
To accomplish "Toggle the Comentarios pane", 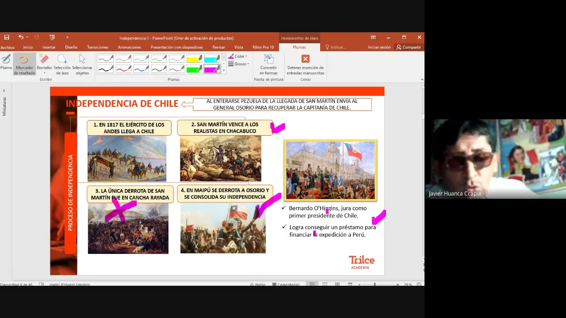I will (x=286, y=284).
